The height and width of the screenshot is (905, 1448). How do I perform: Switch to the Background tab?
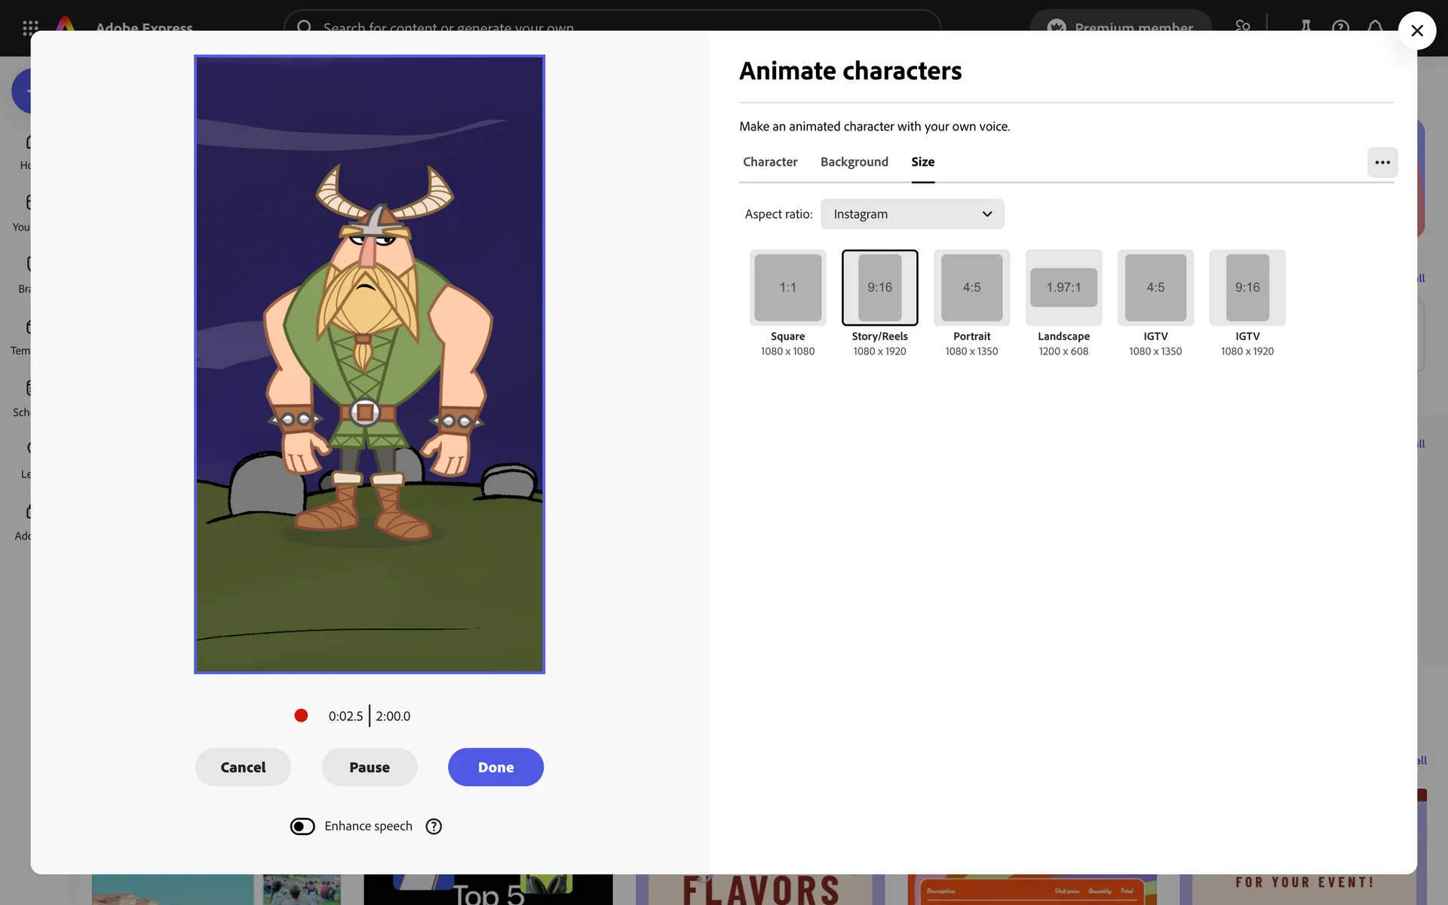[x=854, y=162]
